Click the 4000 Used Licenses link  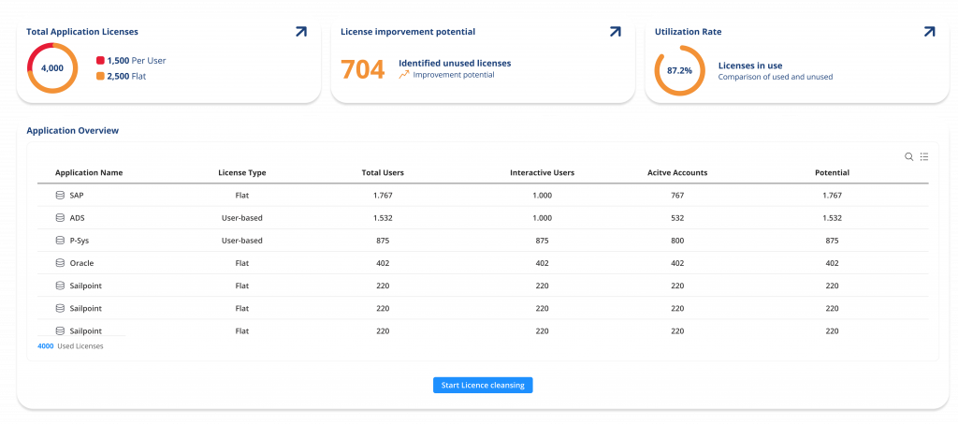[46, 346]
